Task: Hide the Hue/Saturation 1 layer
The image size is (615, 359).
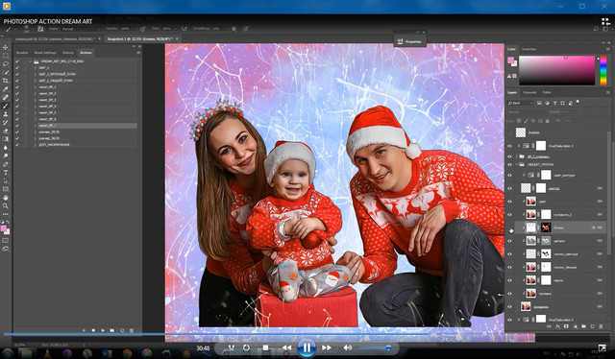Action: 509,146
